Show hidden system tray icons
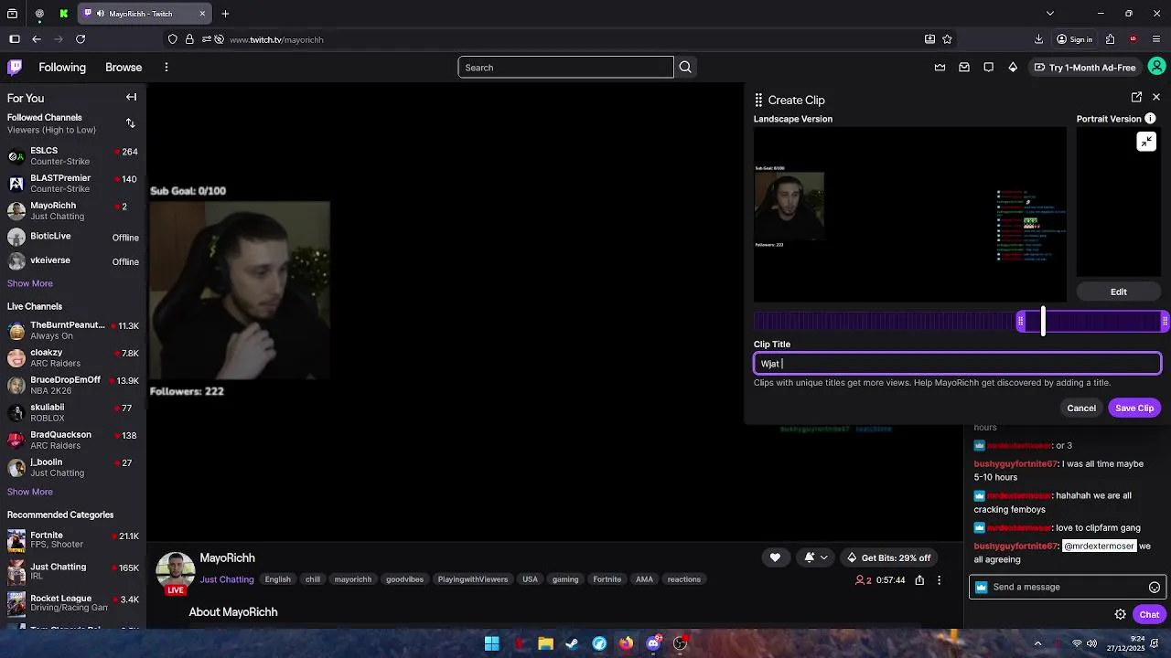Screen dimensions: 1171x658 1037,643
